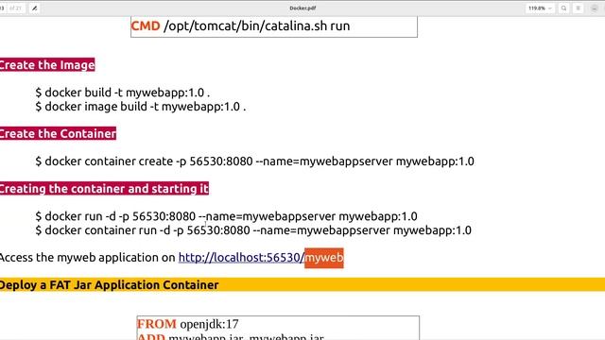Click the 'FROM openjdk:17' line
This screenshot has height=340, width=605.
coord(188,324)
